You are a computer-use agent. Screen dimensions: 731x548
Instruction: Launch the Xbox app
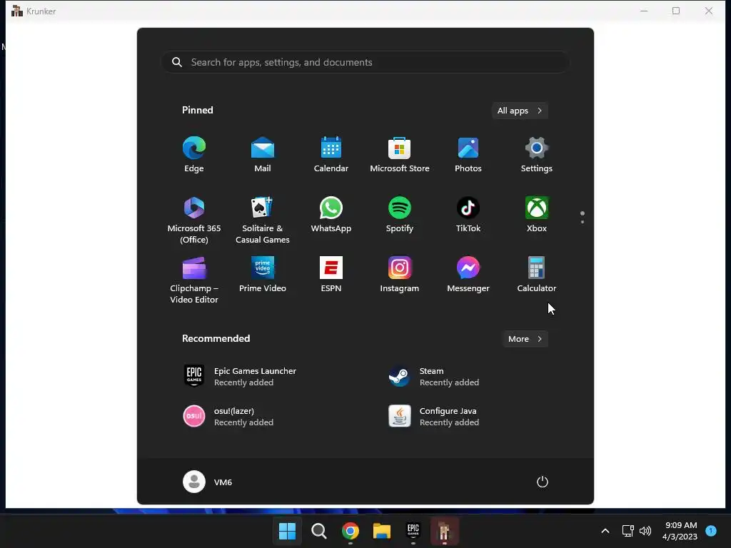point(537,215)
